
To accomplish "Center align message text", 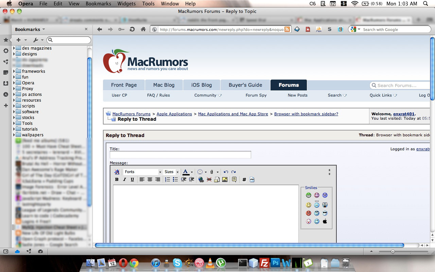I will pyautogui.click(x=150, y=180).
